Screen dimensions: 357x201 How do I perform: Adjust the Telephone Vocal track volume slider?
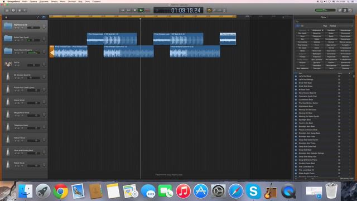tap(33, 128)
